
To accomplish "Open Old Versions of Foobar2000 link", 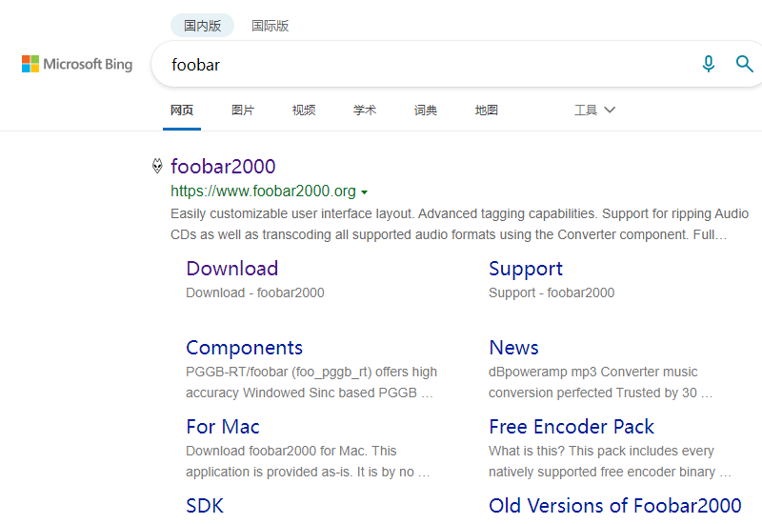I will pos(614,505).
